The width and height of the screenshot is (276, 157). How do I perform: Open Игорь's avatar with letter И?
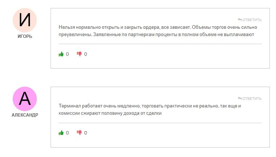click(25, 20)
